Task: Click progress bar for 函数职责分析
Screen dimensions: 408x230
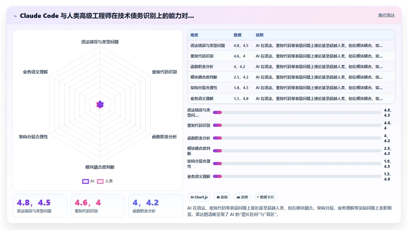Action: tap(297, 138)
